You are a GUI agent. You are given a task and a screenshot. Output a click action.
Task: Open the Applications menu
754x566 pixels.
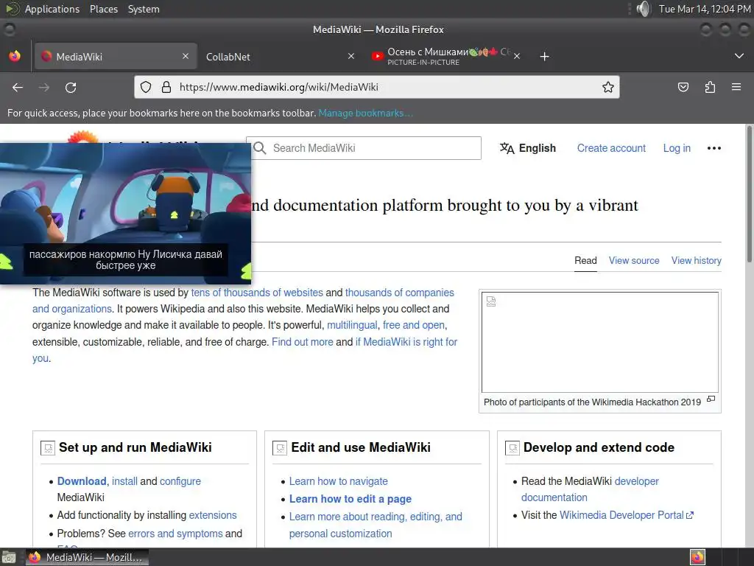52,9
